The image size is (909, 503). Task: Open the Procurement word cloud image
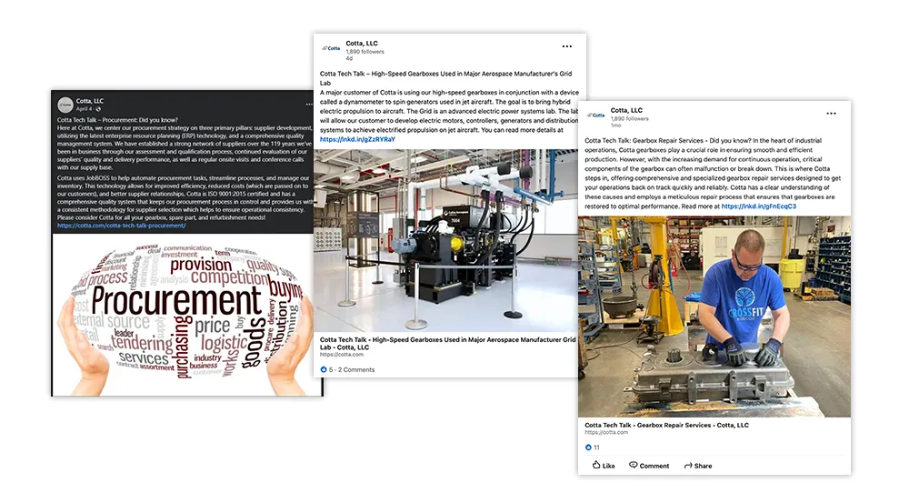pyautogui.click(x=187, y=315)
